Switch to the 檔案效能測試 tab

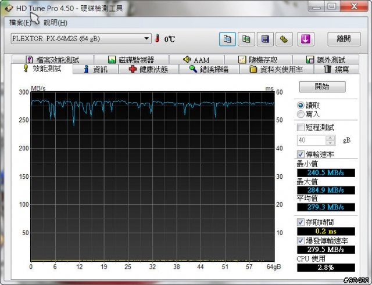(x=53, y=60)
